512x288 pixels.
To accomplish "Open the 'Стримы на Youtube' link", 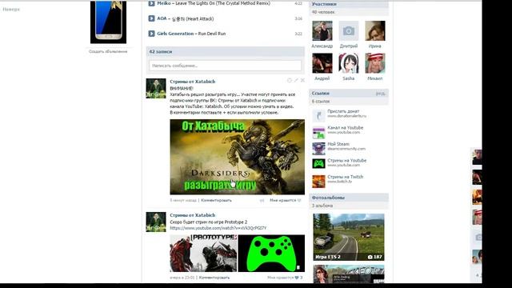I will click(346, 161).
